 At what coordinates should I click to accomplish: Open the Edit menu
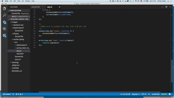coord(14,1)
